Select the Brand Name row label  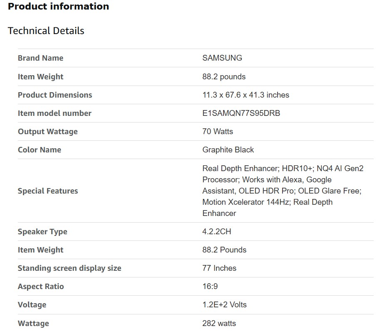[x=40, y=58]
